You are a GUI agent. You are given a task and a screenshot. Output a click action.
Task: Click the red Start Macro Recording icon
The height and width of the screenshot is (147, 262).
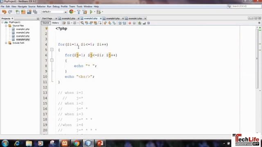(130, 23)
